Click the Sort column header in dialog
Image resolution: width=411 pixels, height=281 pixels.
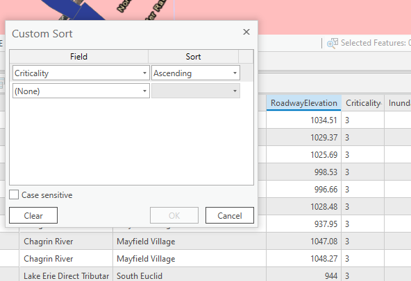[194, 57]
